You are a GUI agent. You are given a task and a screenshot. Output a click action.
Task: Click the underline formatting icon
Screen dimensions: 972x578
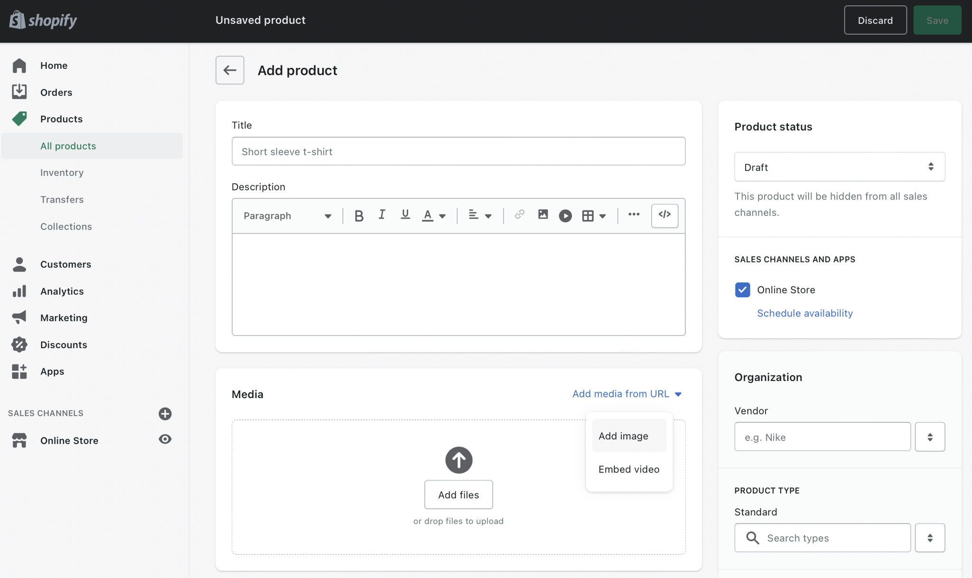(405, 215)
